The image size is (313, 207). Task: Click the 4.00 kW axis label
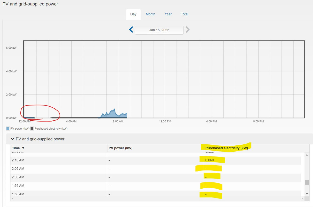[11, 71]
